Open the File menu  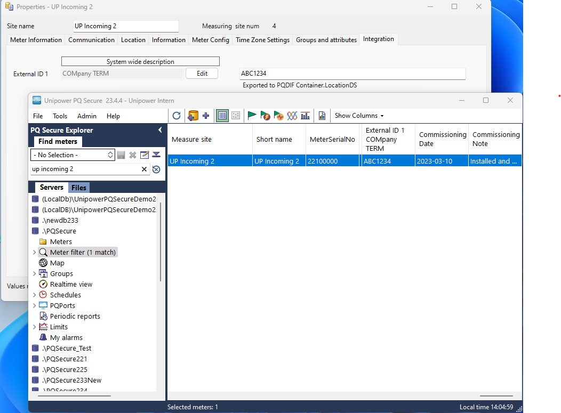point(38,116)
